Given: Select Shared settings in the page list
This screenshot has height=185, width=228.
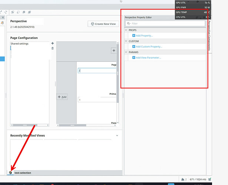Looking at the screenshot, I should click(20, 44).
